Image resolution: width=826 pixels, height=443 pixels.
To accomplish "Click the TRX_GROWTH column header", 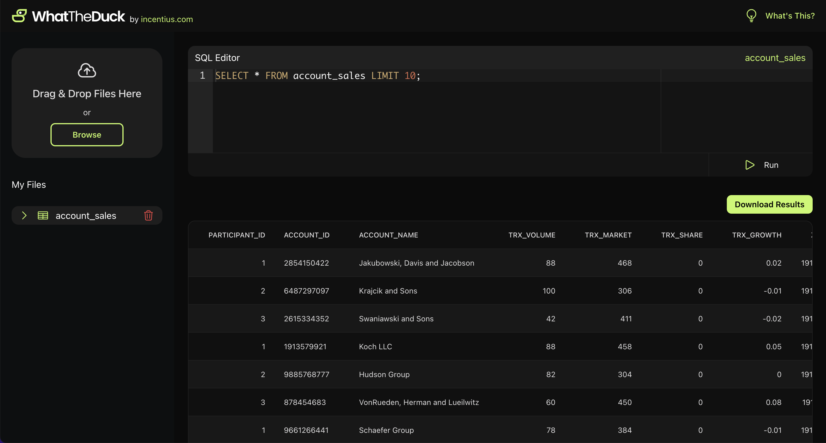I will [x=756, y=235].
